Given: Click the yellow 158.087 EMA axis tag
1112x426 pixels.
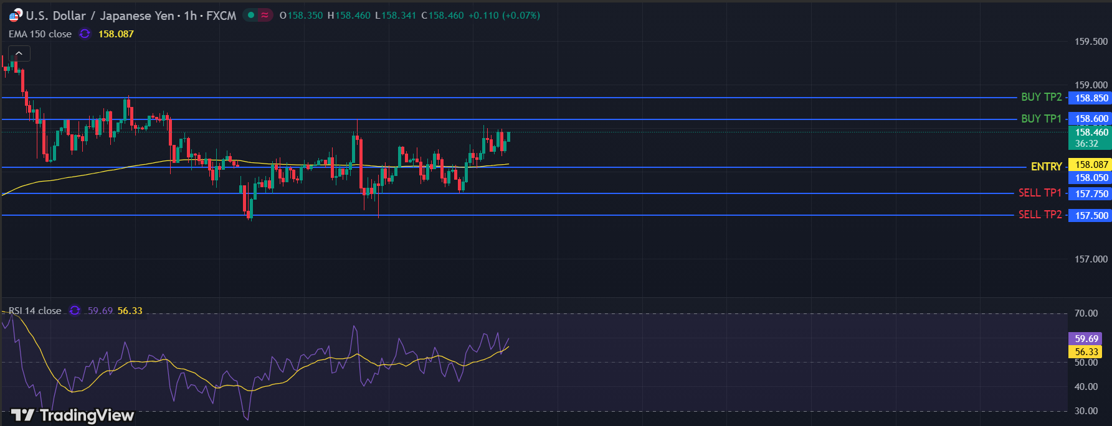Looking at the screenshot, I should (x=1091, y=165).
